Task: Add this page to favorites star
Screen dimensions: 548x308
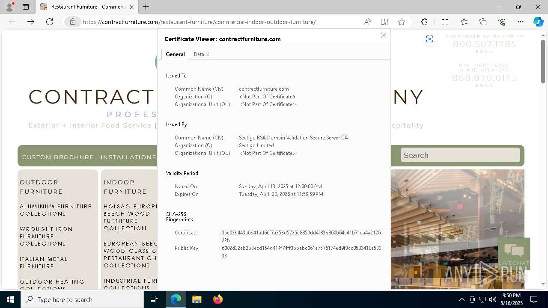Action: pyautogui.click(x=402, y=22)
